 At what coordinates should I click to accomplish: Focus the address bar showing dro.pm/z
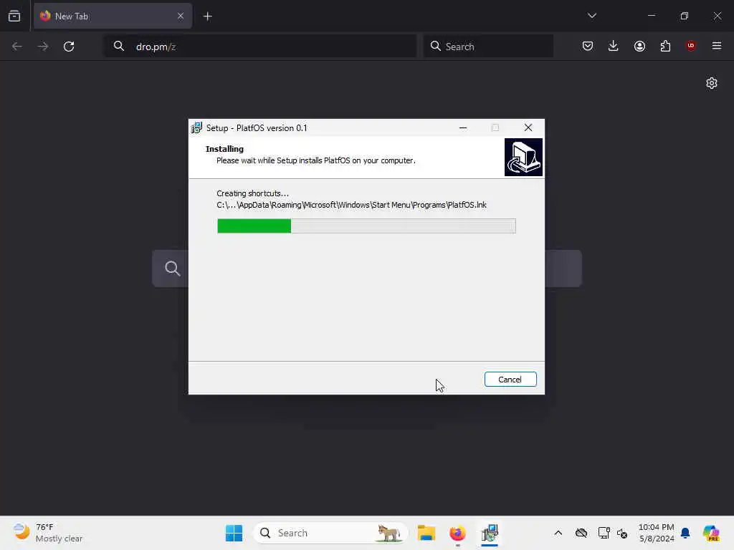pyautogui.click(x=260, y=47)
